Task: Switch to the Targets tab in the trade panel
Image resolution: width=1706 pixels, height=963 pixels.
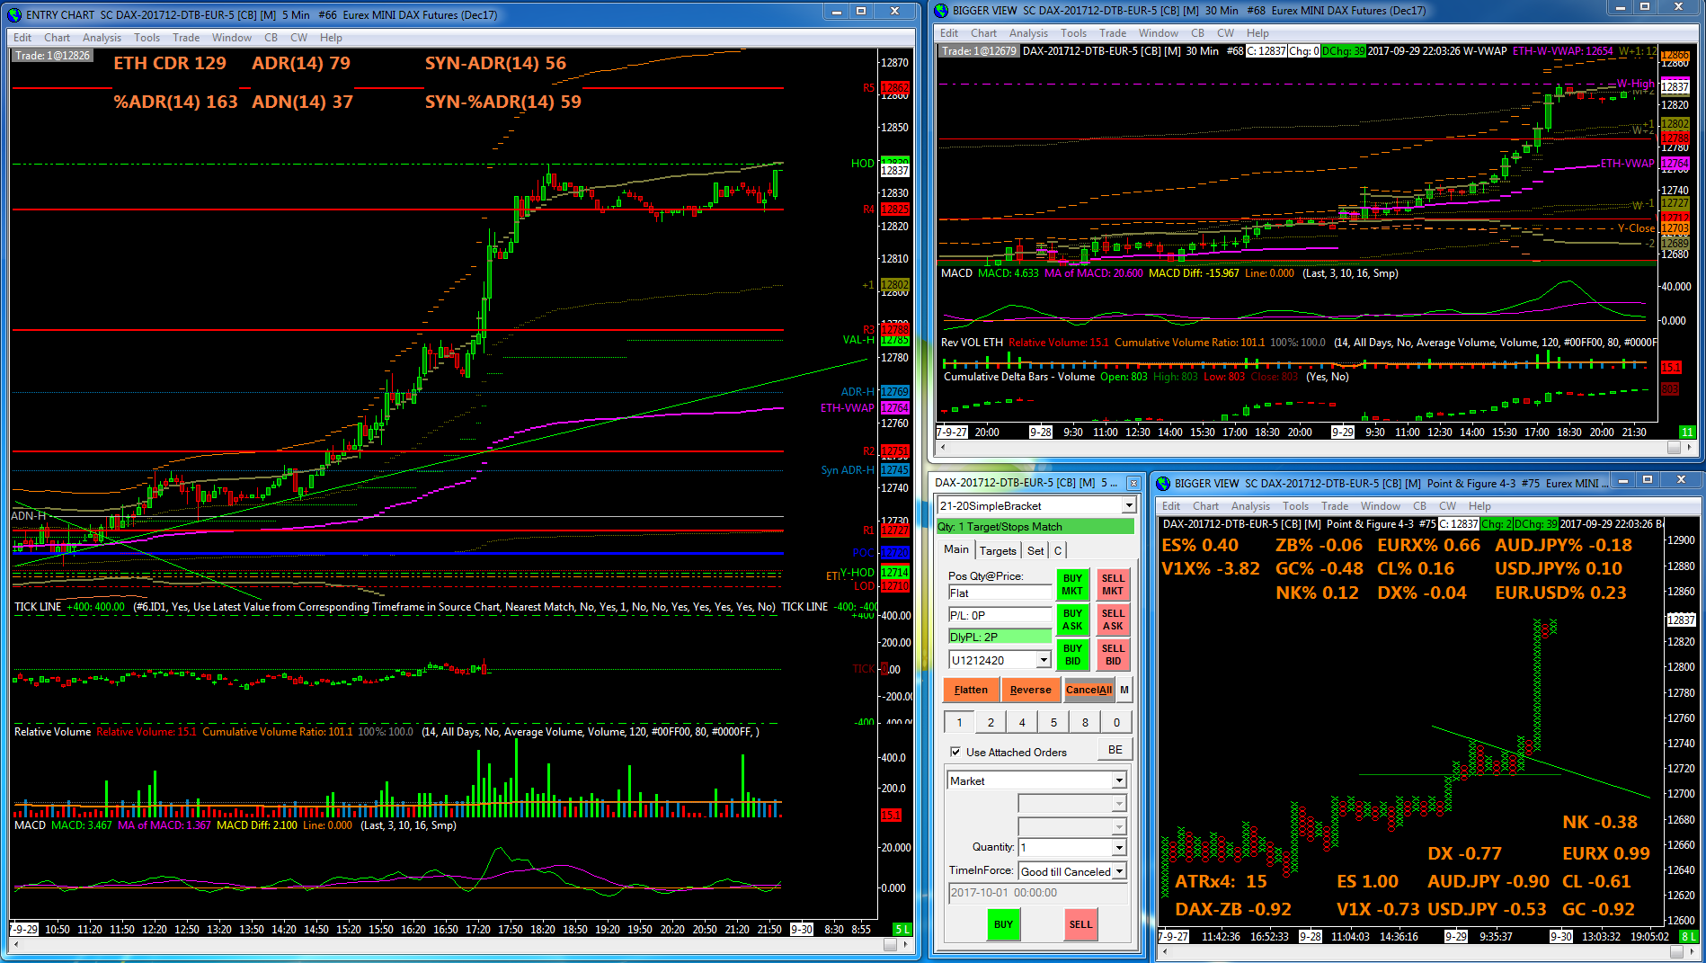Action: pos(998,551)
